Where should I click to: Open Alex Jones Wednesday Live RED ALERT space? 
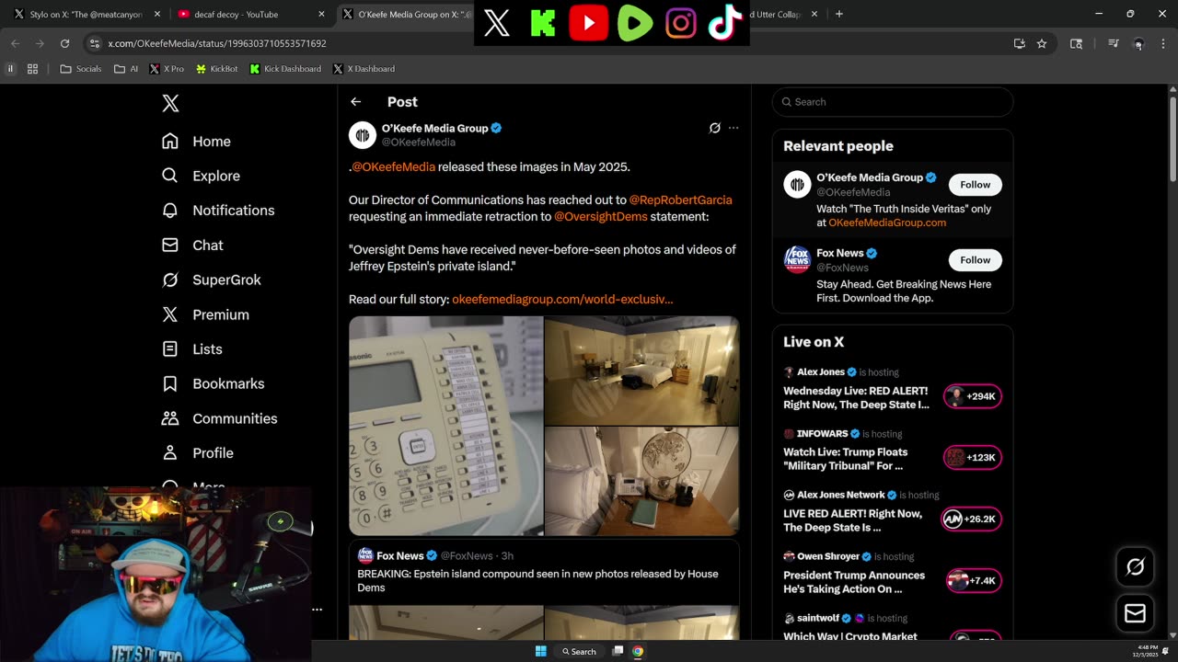coord(856,397)
